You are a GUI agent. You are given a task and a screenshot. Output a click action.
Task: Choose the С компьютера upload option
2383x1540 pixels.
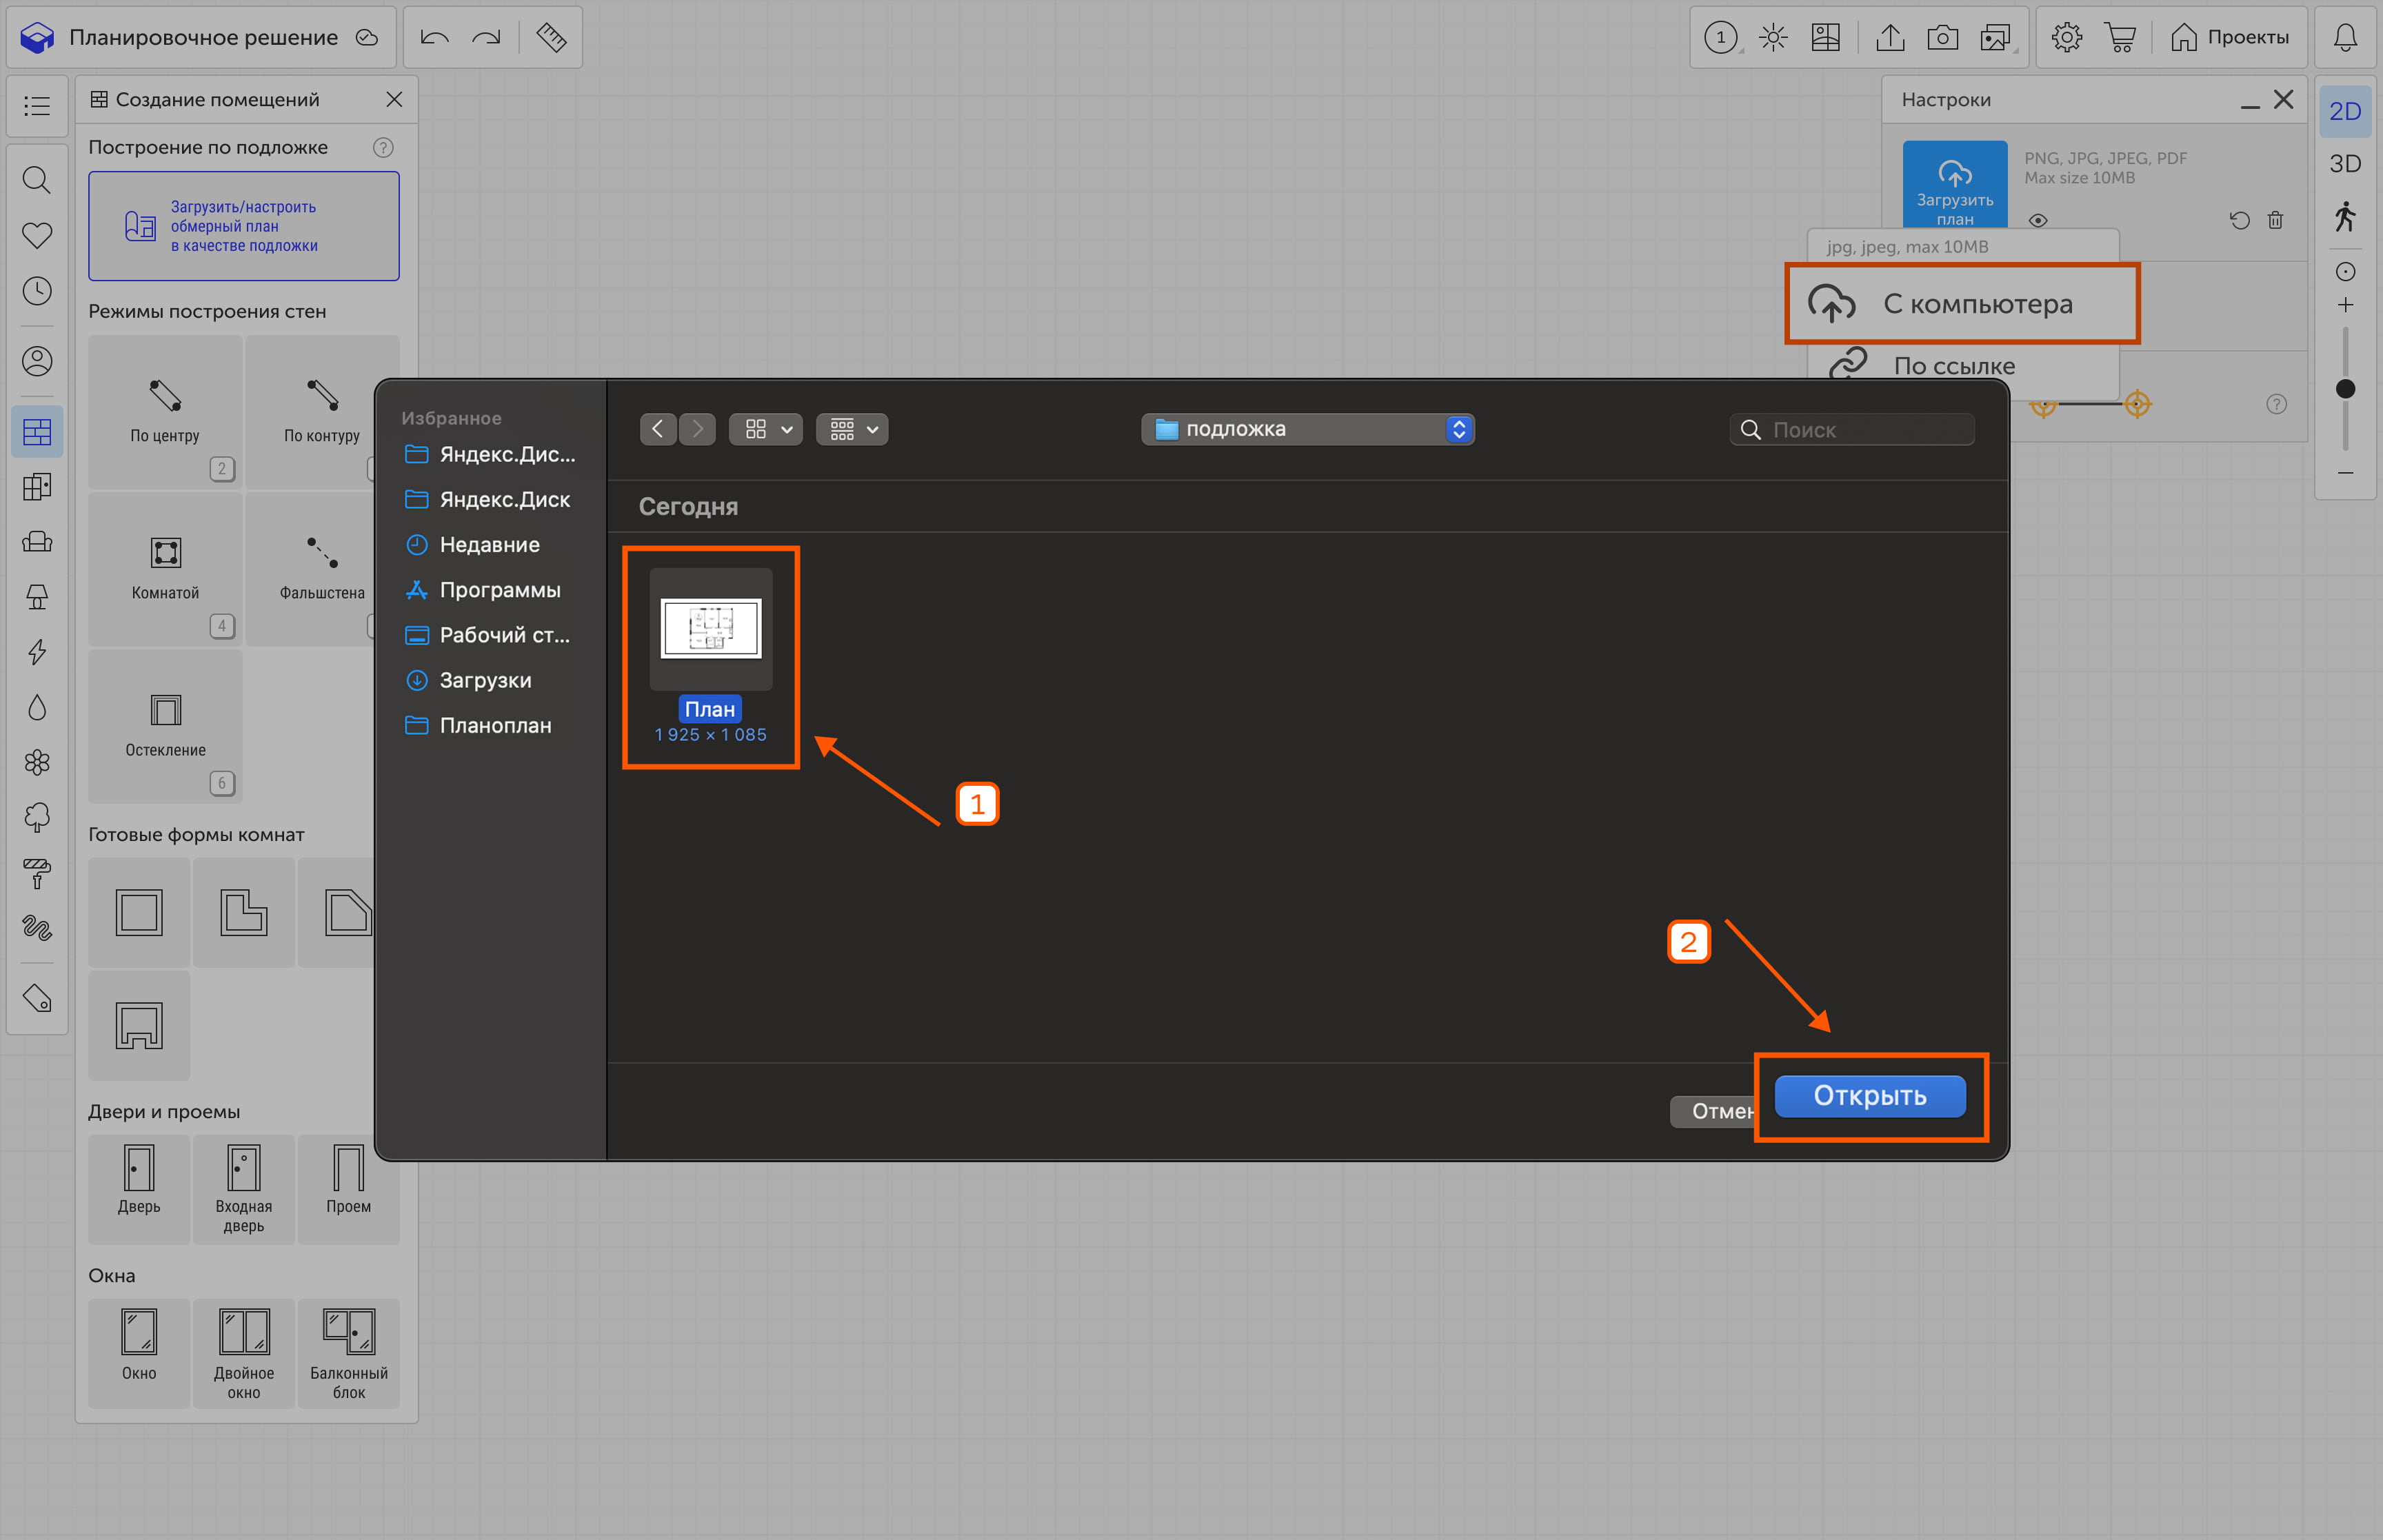pos(1961,304)
